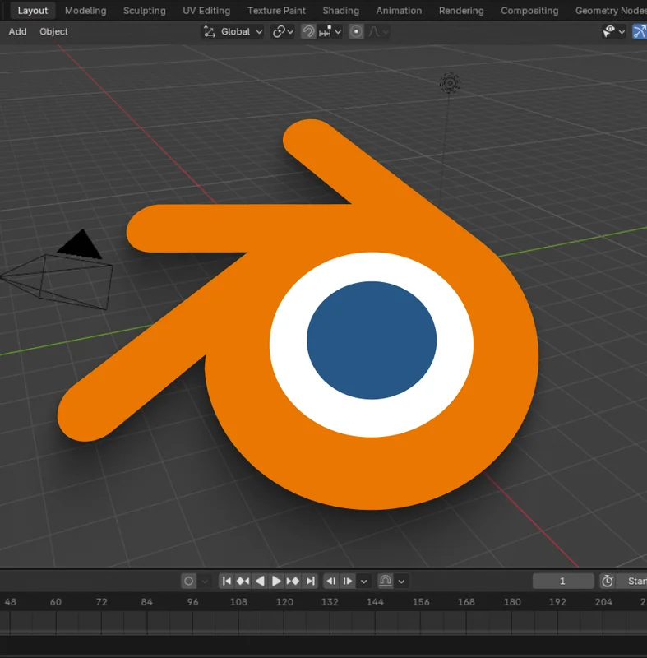
Task: Play the animation forward
Action: (276, 581)
